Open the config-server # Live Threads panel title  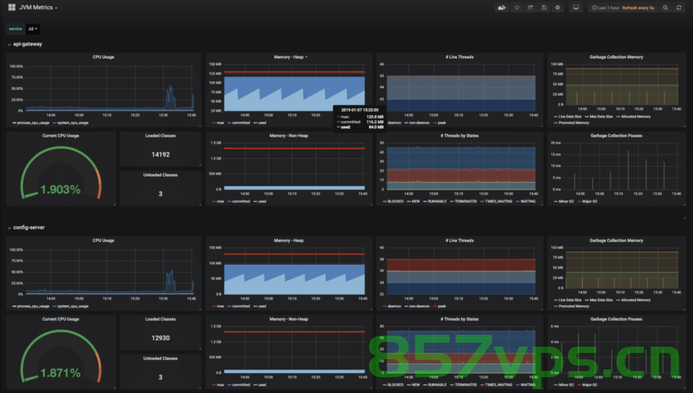(459, 241)
